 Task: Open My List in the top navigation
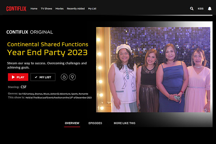92,9
